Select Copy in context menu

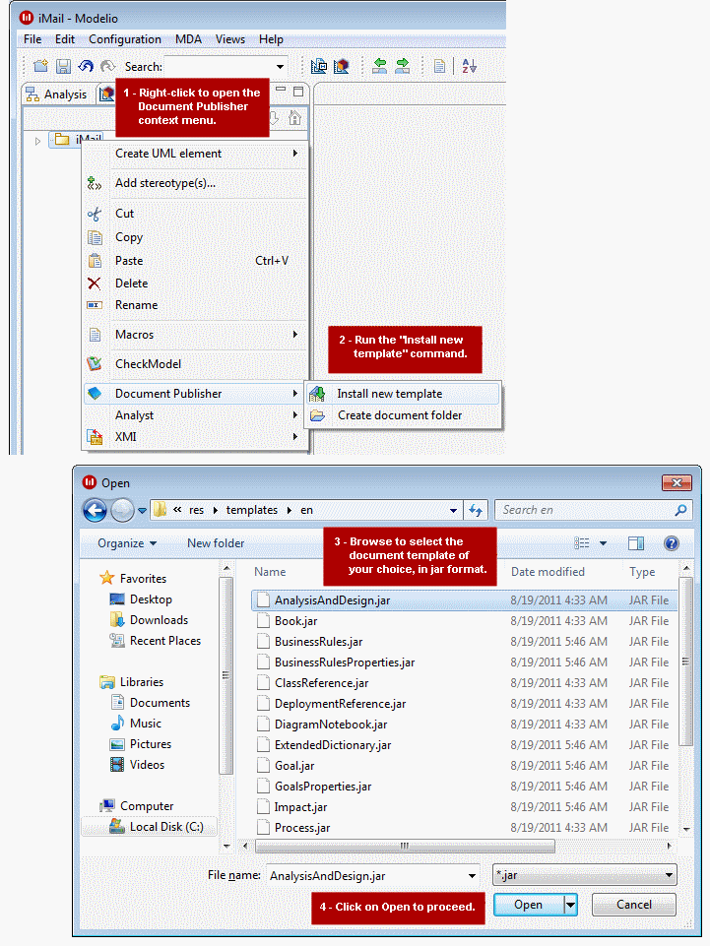pyautogui.click(x=194, y=237)
